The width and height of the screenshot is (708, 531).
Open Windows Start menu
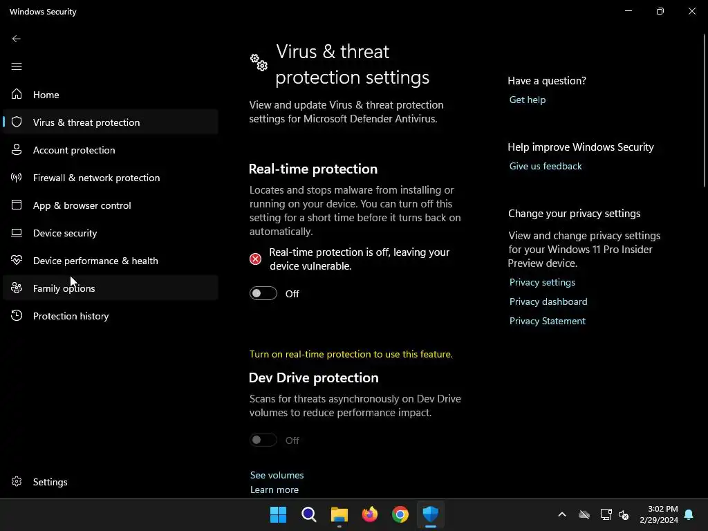(x=278, y=514)
